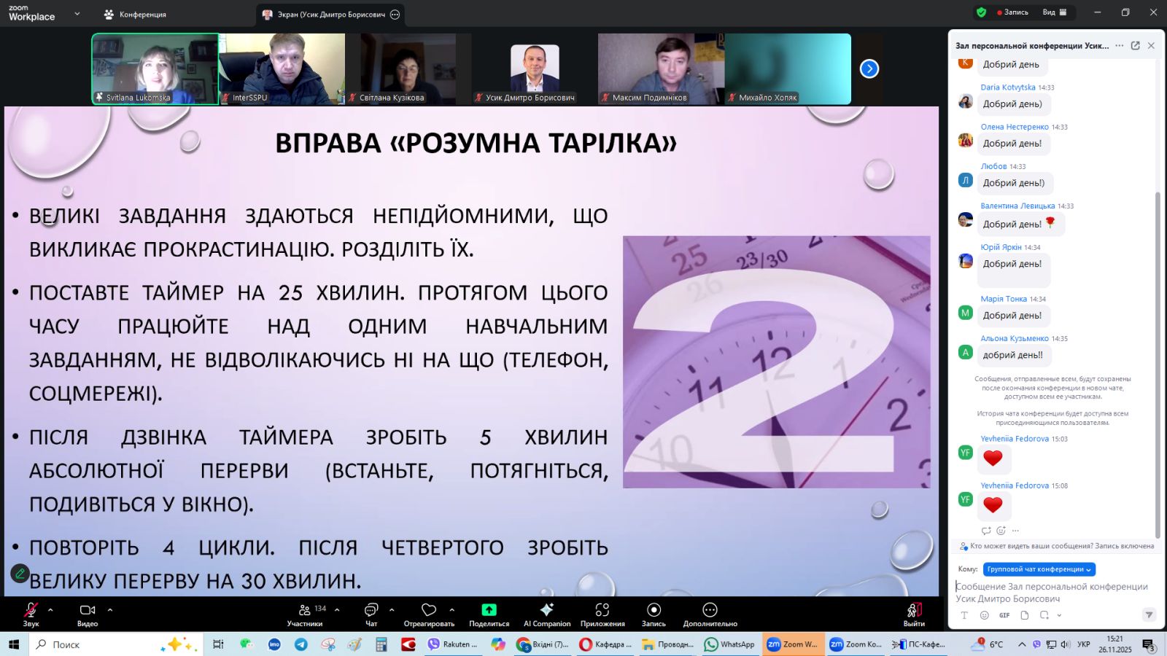
Task: Open the AI Companion panel
Action: 546,610
